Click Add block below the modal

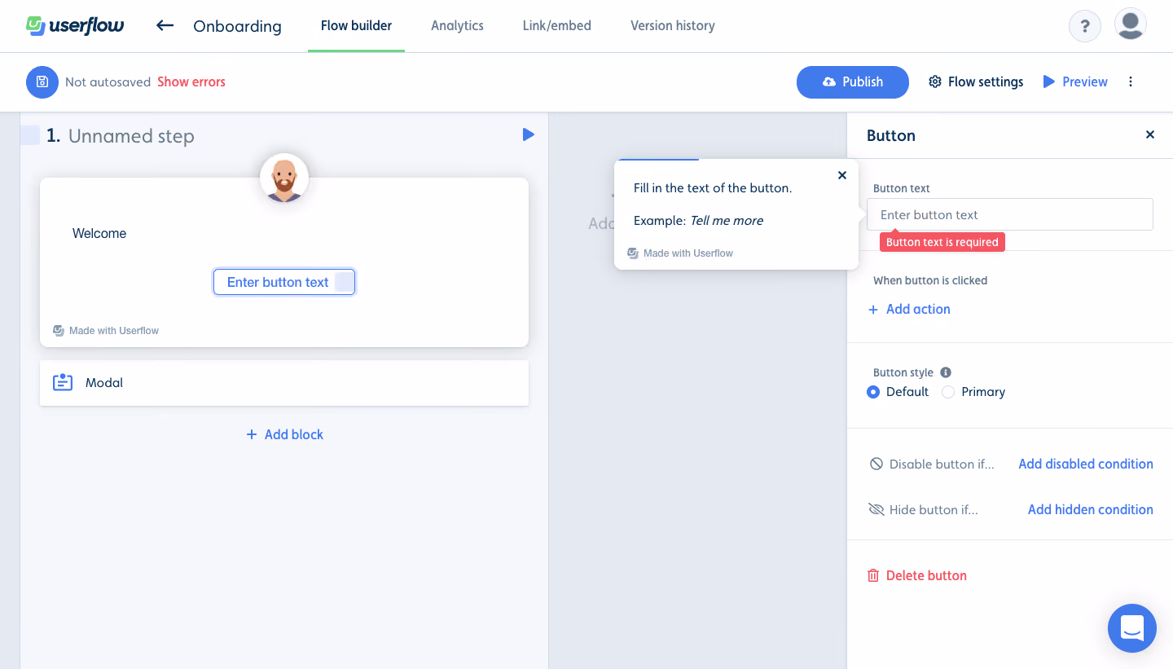click(x=284, y=434)
